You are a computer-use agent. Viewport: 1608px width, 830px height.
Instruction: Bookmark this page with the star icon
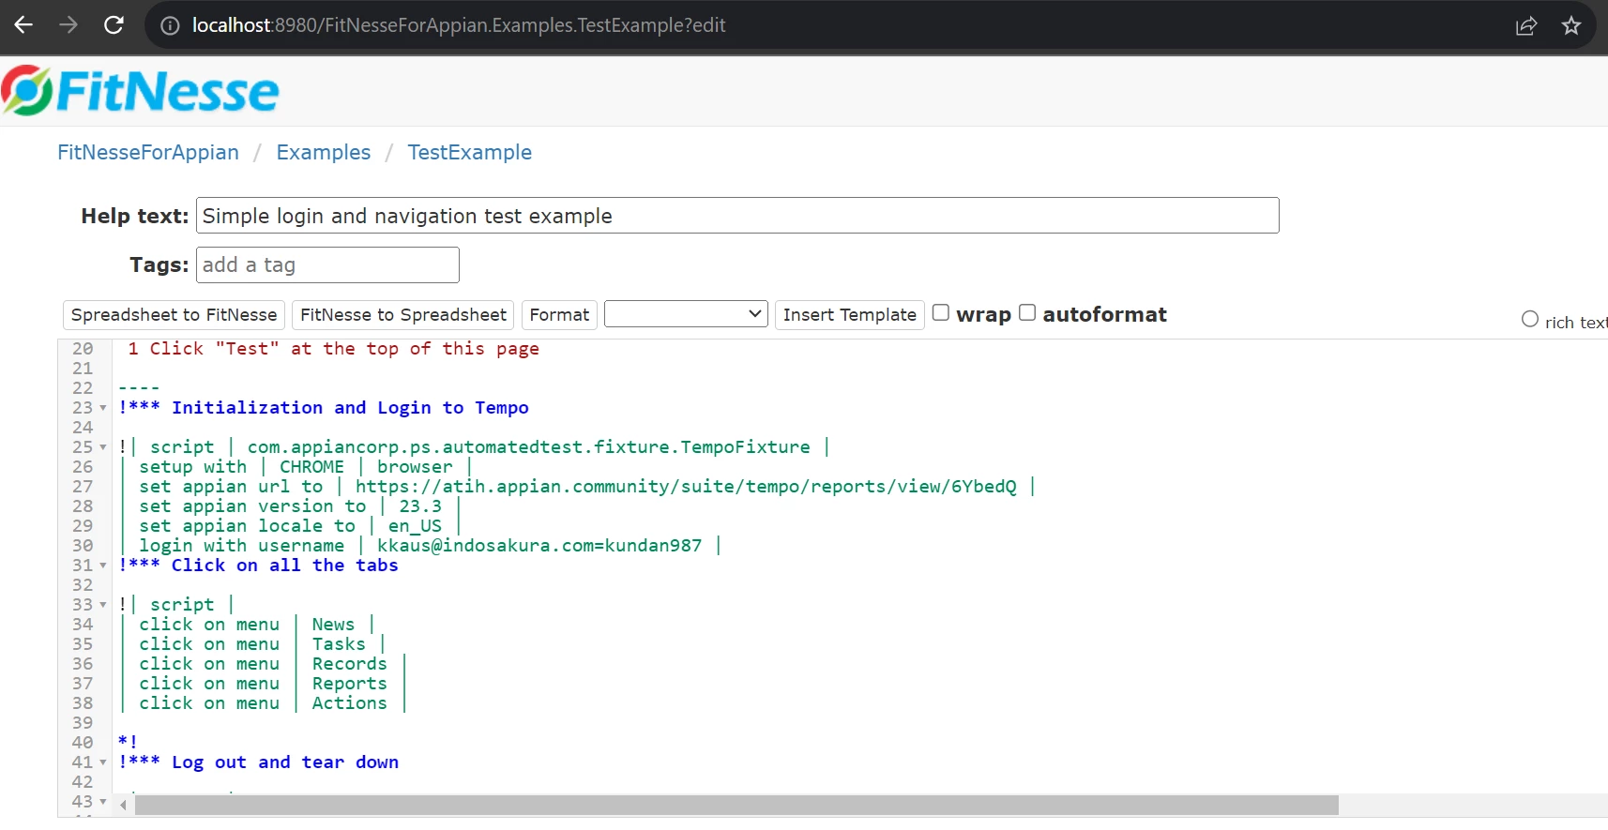tap(1571, 25)
